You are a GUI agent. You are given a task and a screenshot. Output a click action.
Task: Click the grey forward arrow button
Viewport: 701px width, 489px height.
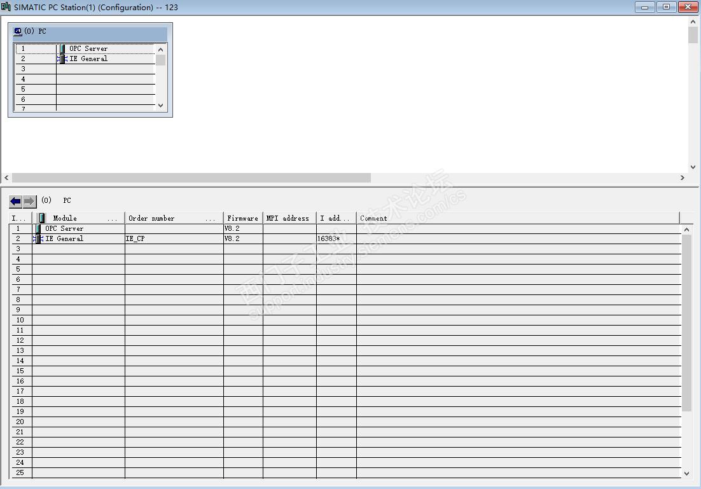29,202
